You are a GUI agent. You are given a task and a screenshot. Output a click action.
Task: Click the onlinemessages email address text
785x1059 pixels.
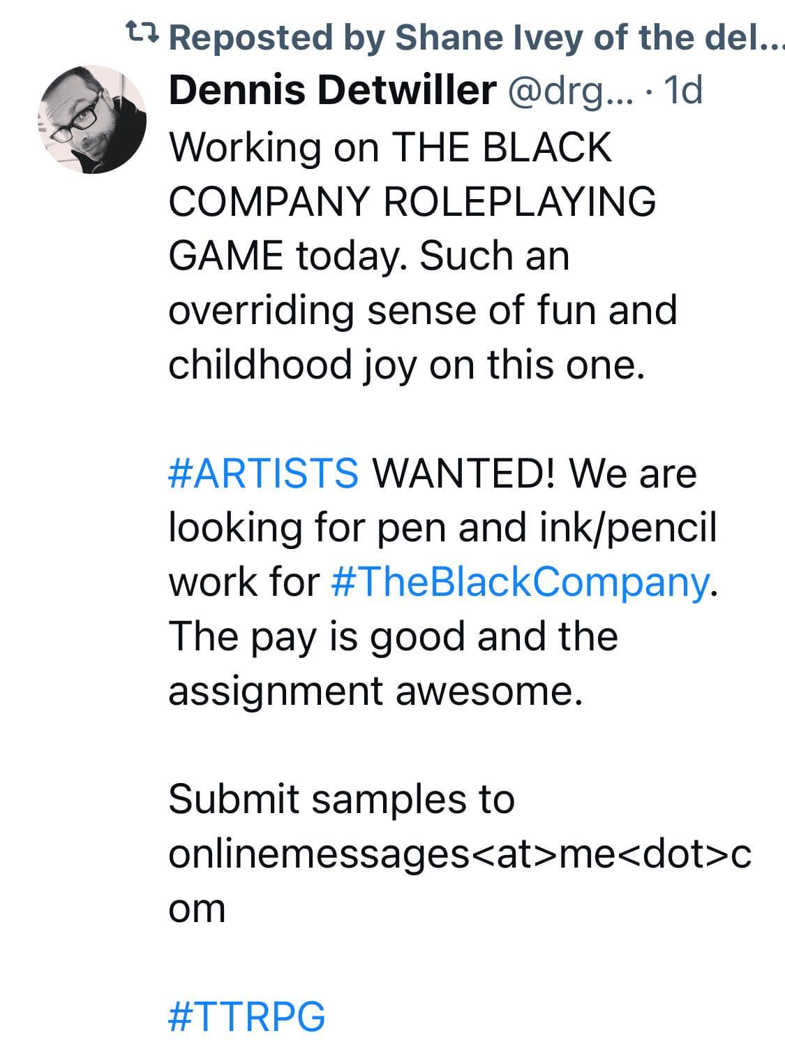(x=460, y=854)
